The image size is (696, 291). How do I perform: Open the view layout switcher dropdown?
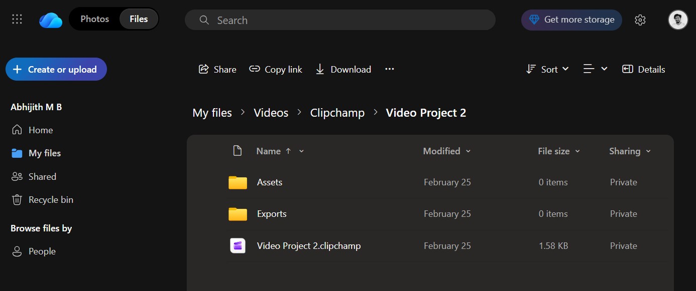coord(595,69)
